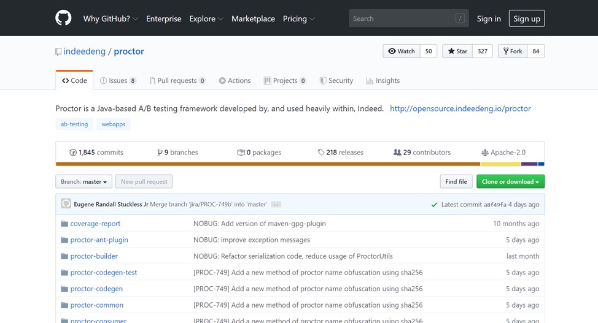Screen dimensions: 598x323
Task: Open the proctor-codegen folder link
Action: [96, 289]
